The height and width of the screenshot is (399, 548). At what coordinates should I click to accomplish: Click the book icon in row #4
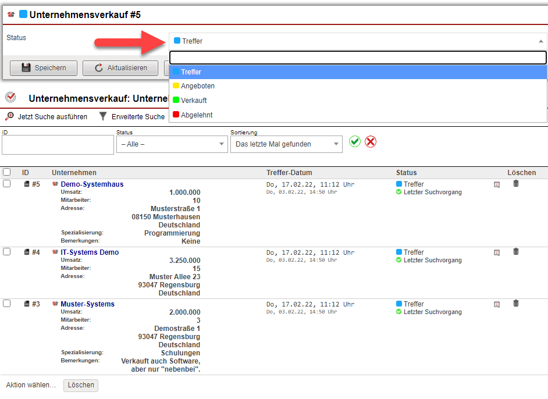click(x=496, y=253)
